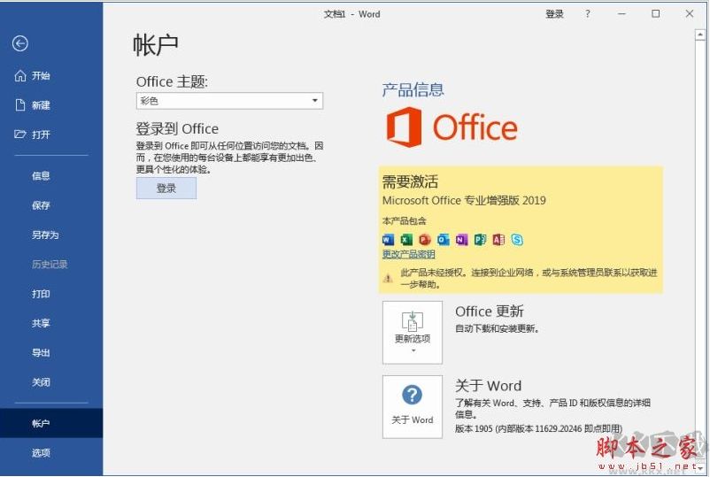The image size is (710, 477).
Task: Click the text Microsoft Office 专业增强版 2019
Action: (x=464, y=201)
